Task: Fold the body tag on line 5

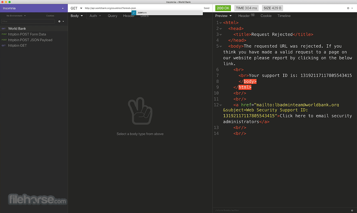Action: (x=221, y=46)
